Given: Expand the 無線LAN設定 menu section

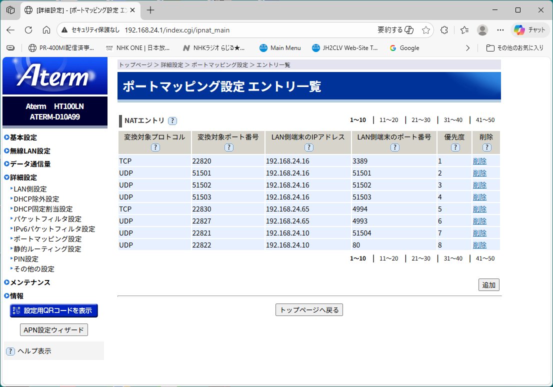Looking at the screenshot, I should point(29,151).
